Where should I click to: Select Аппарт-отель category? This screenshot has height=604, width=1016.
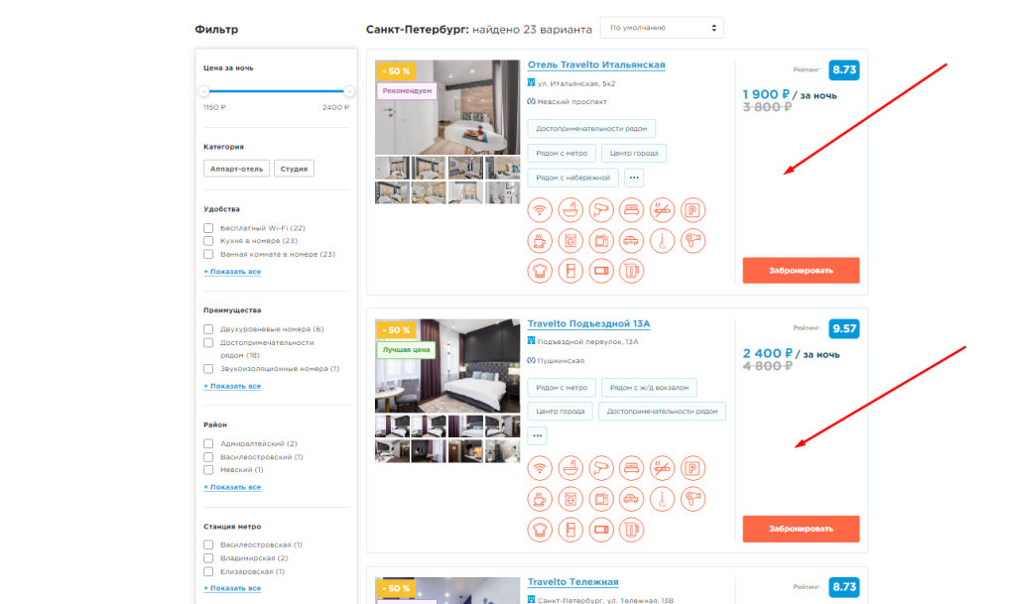click(236, 169)
